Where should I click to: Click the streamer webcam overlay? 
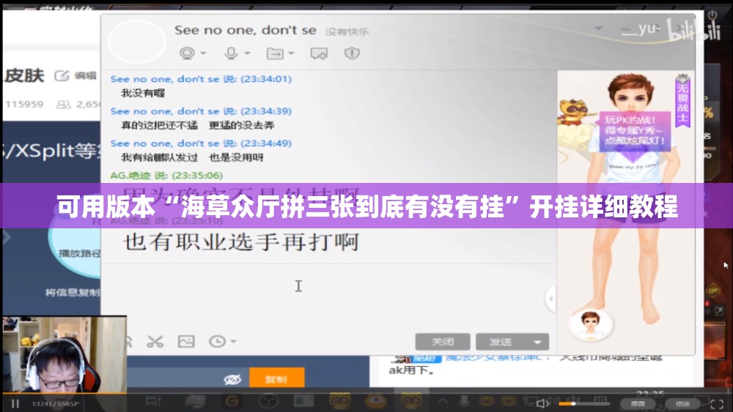click(65, 354)
